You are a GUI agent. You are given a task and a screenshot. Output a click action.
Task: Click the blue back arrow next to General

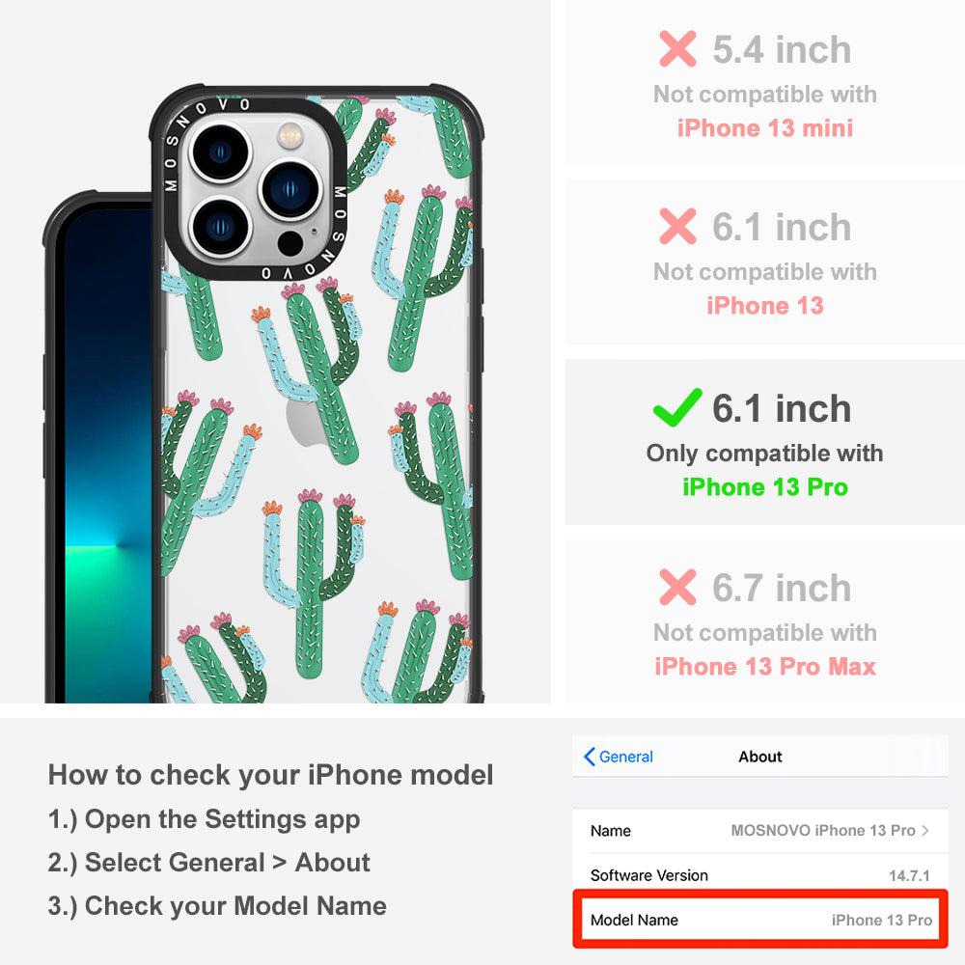tap(589, 757)
